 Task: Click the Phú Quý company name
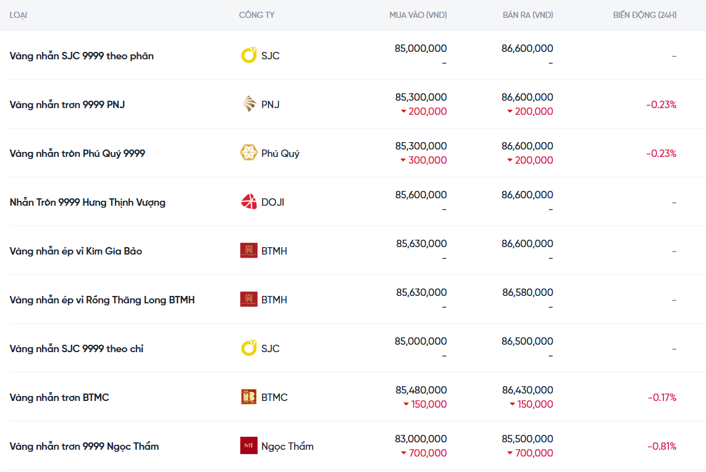coord(280,154)
